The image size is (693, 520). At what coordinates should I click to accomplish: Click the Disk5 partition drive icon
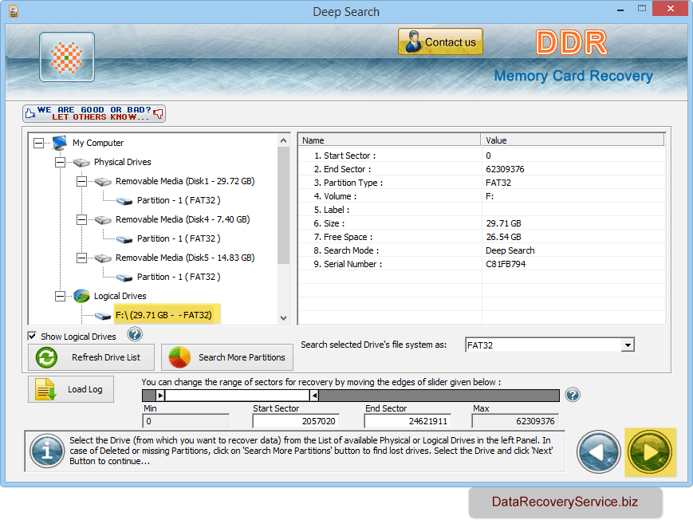click(124, 278)
